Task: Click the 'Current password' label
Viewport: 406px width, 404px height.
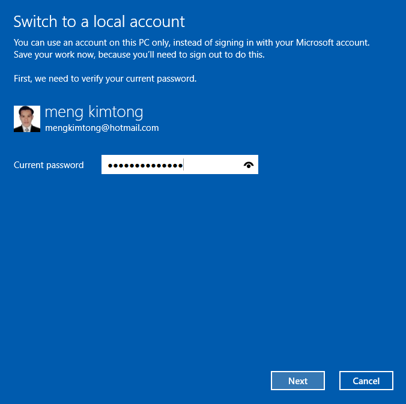Action: point(49,165)
